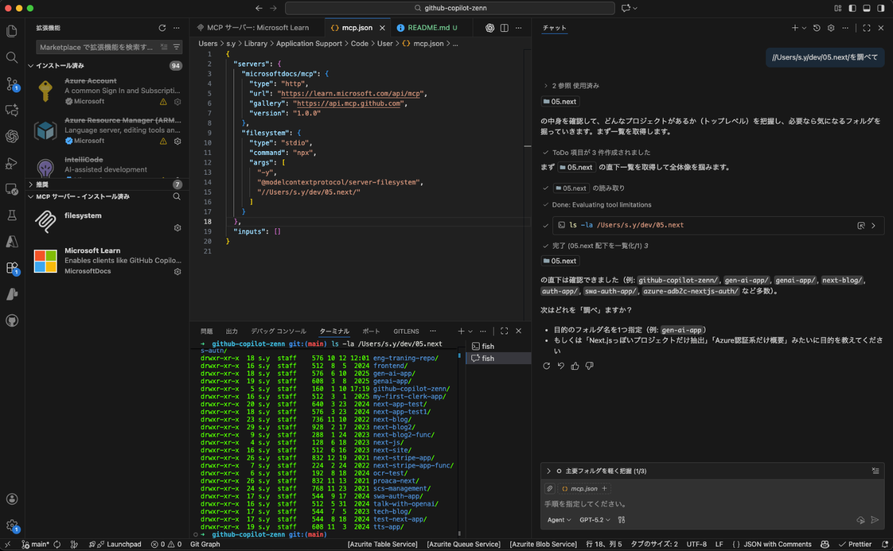Click the refresh extensions icon
The height and width of the screenshot is (551, 893).
[162, 28]
